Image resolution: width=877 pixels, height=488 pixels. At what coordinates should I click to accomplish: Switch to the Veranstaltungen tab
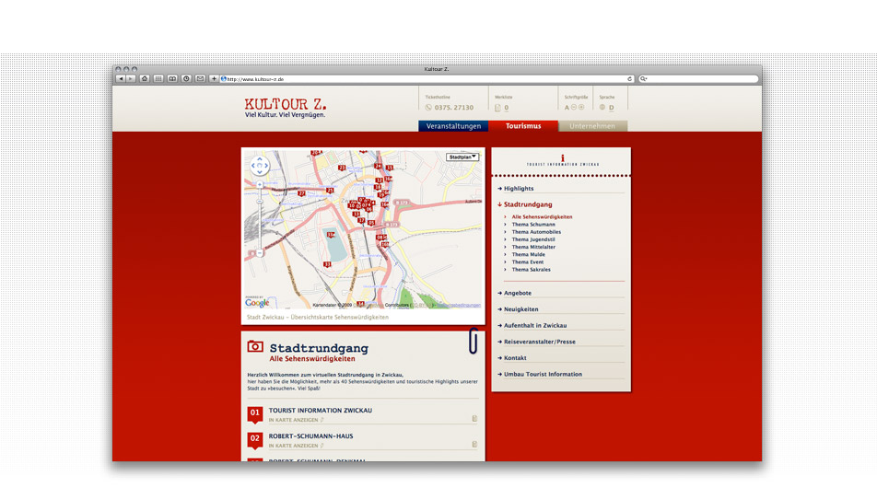pos(453,126)
